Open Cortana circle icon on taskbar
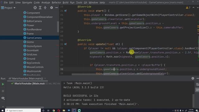This screenshot has height=112, width=199. pos(43,110)
